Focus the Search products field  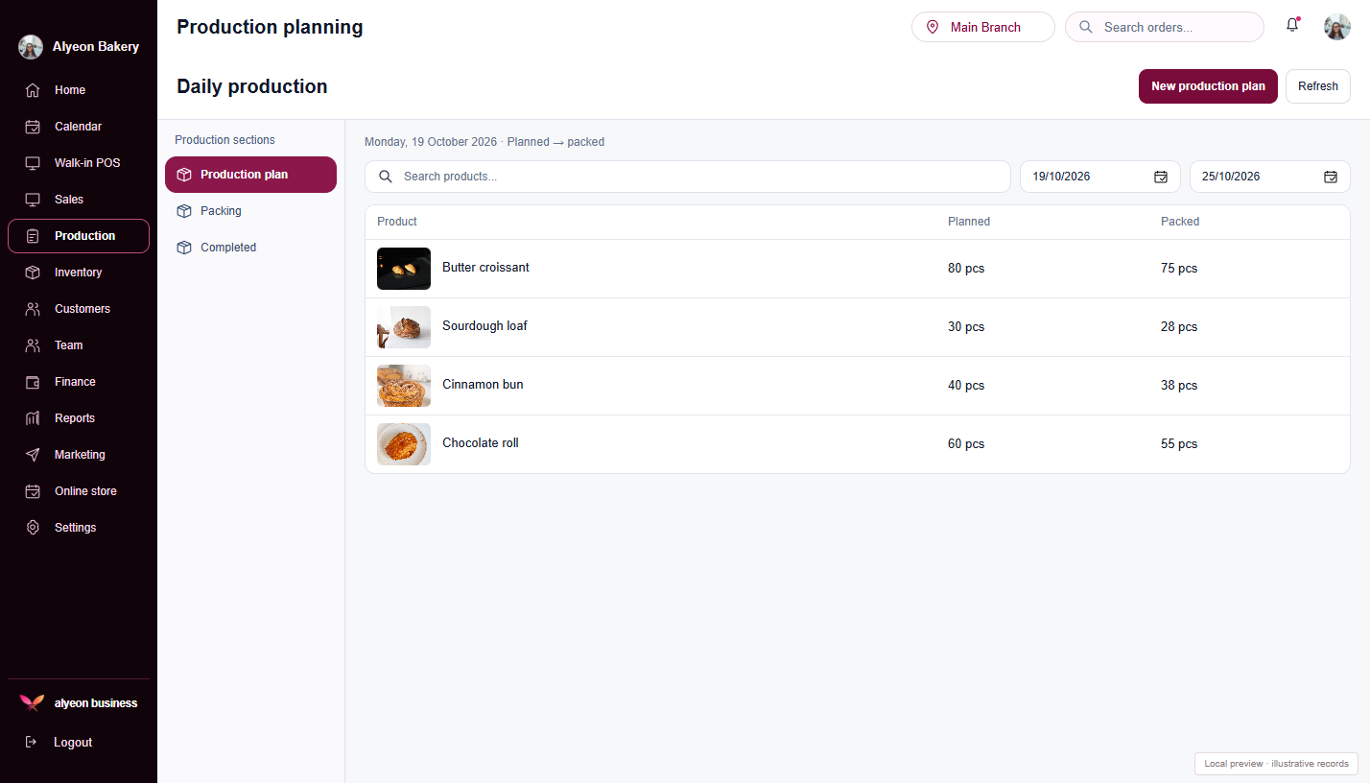click(x=688, y=177)
